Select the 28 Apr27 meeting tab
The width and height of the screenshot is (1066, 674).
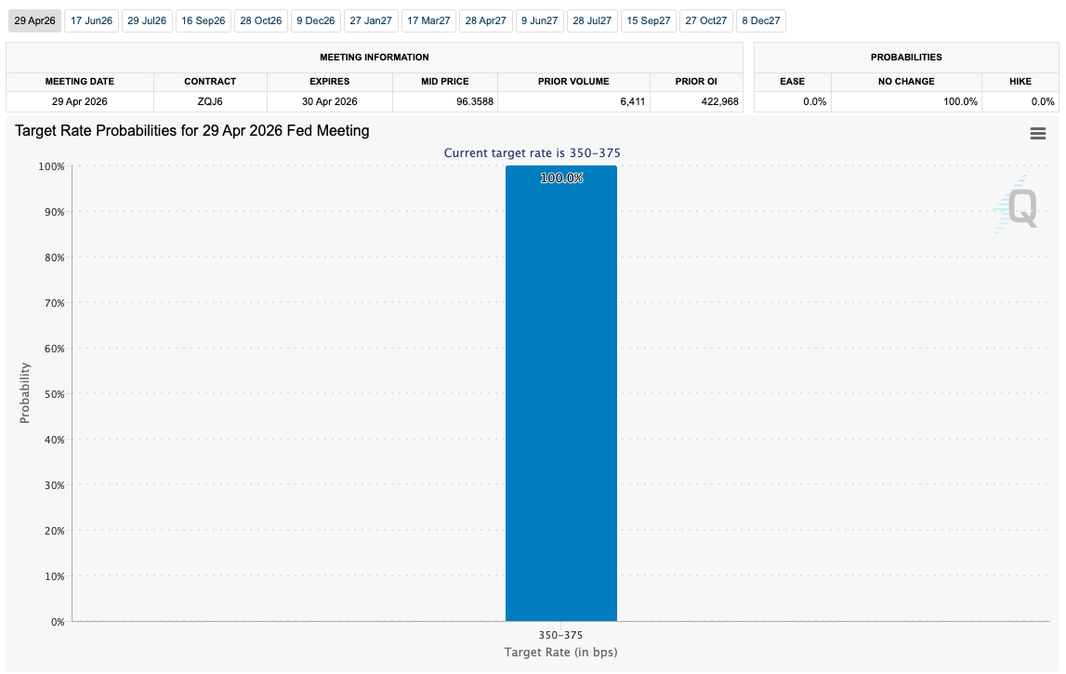point(486,20)
